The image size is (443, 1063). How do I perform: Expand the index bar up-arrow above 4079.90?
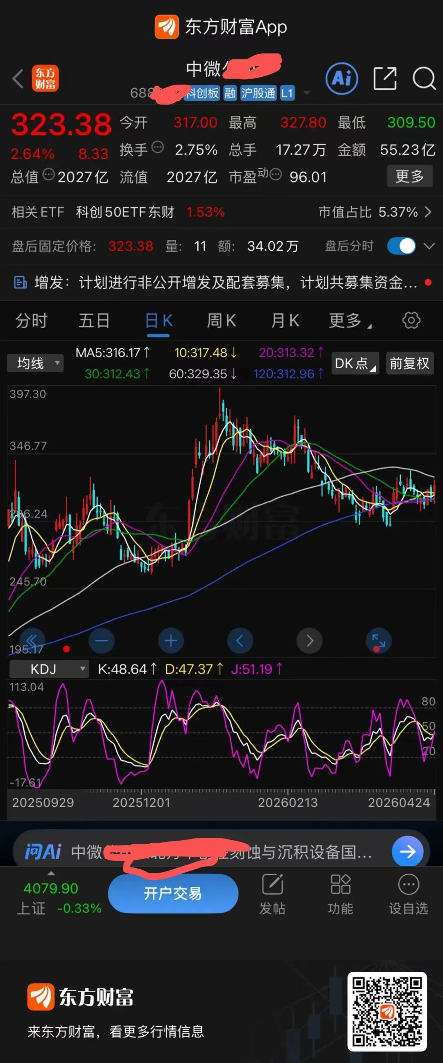tap(51, 873)
